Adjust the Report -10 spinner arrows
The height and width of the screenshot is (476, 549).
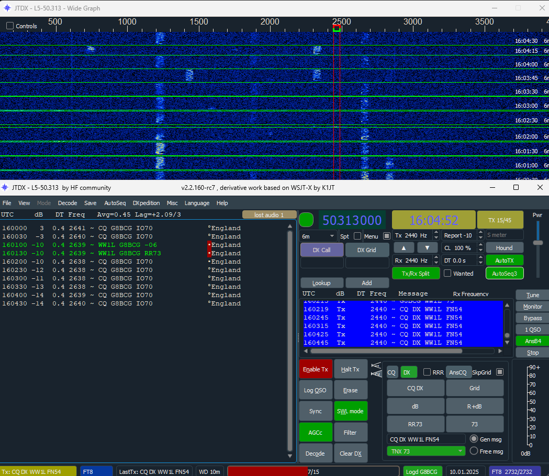(x=480, y=235)
